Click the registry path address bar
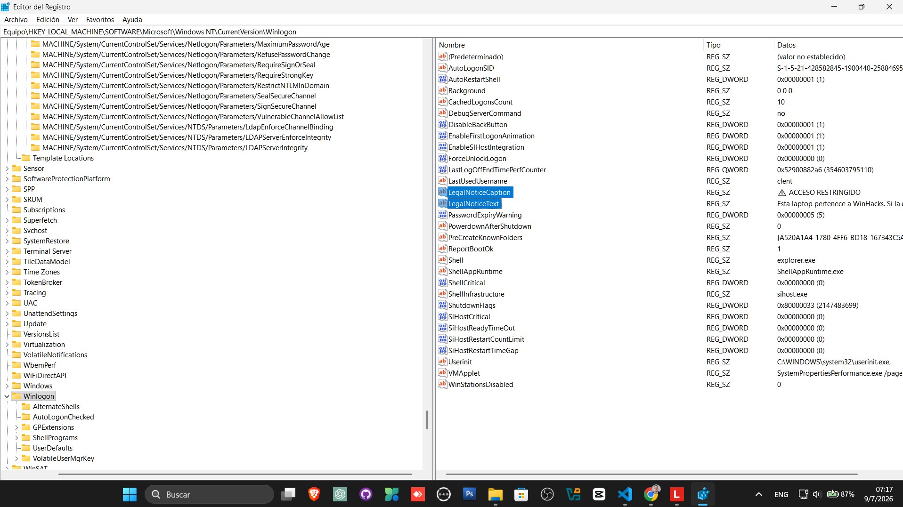Screen dimensions: 903x507 [451, 32]
